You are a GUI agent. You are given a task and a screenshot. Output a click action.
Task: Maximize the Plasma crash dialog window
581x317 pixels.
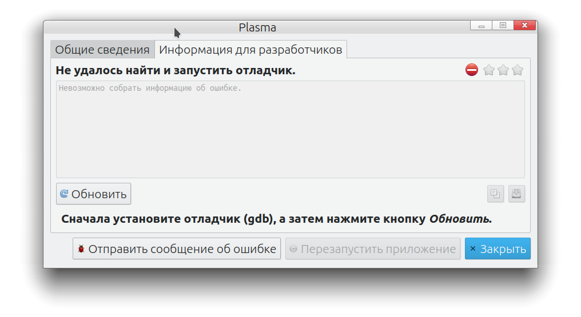pyautogui.click(x=503, y=26)
